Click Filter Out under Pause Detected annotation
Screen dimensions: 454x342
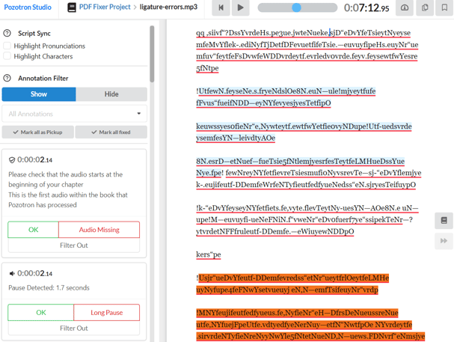pyautogui.click(x=74, y=328)
